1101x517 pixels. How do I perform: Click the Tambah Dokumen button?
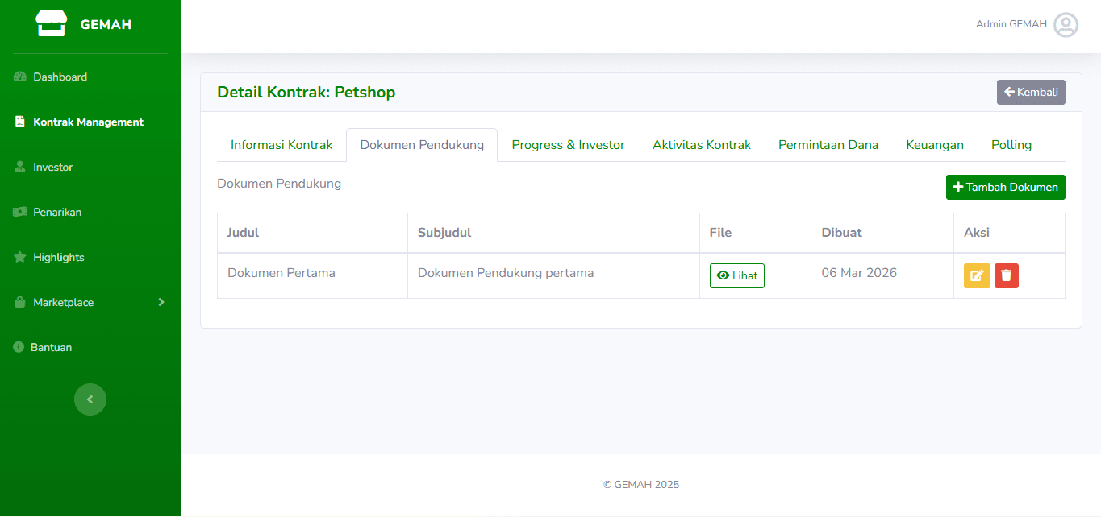(x=1005, y=188)
